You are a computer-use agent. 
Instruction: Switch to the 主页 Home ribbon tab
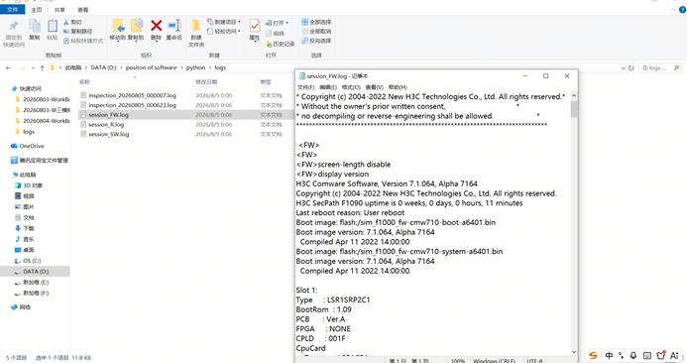coord(37,9)
